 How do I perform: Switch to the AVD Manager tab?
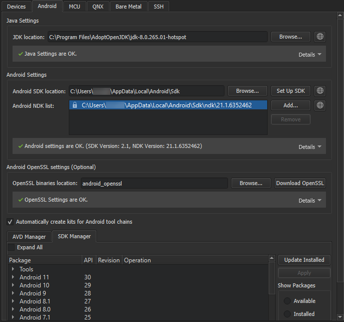point(29,237)
